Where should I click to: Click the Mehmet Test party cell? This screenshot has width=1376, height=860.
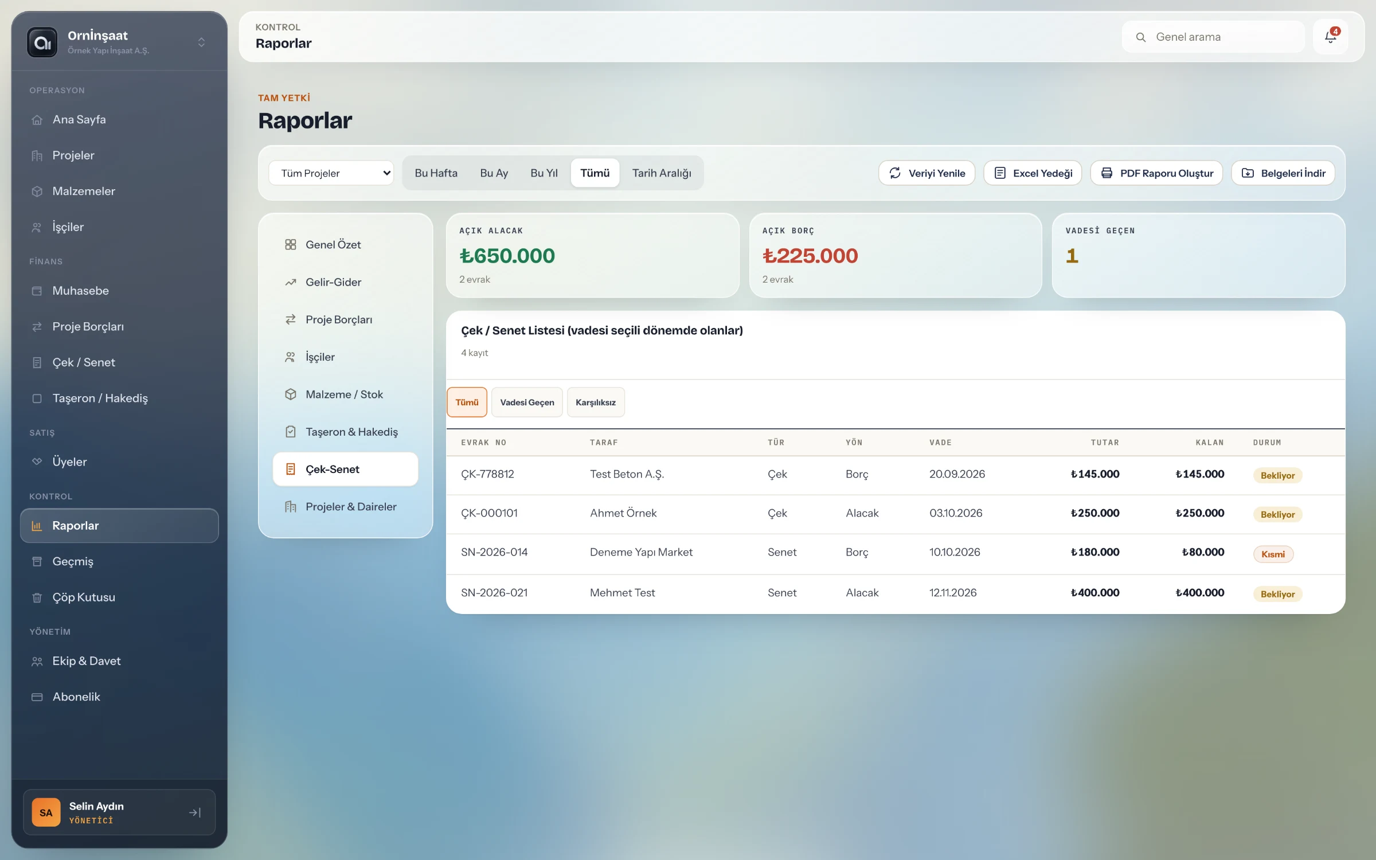622,593
